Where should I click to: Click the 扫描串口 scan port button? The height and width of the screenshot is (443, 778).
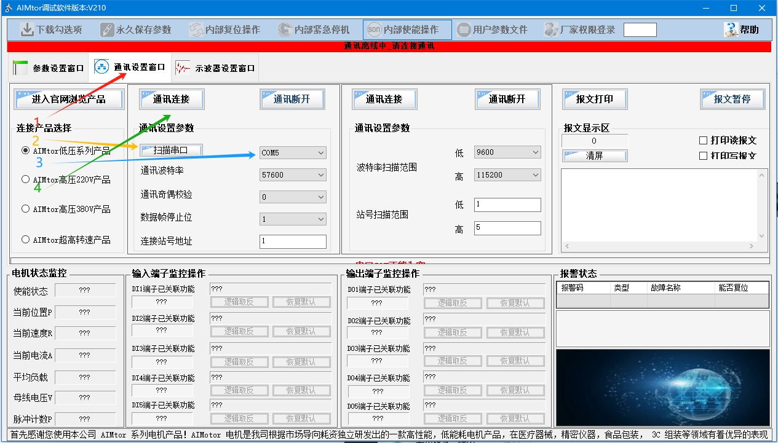point(172,151)
